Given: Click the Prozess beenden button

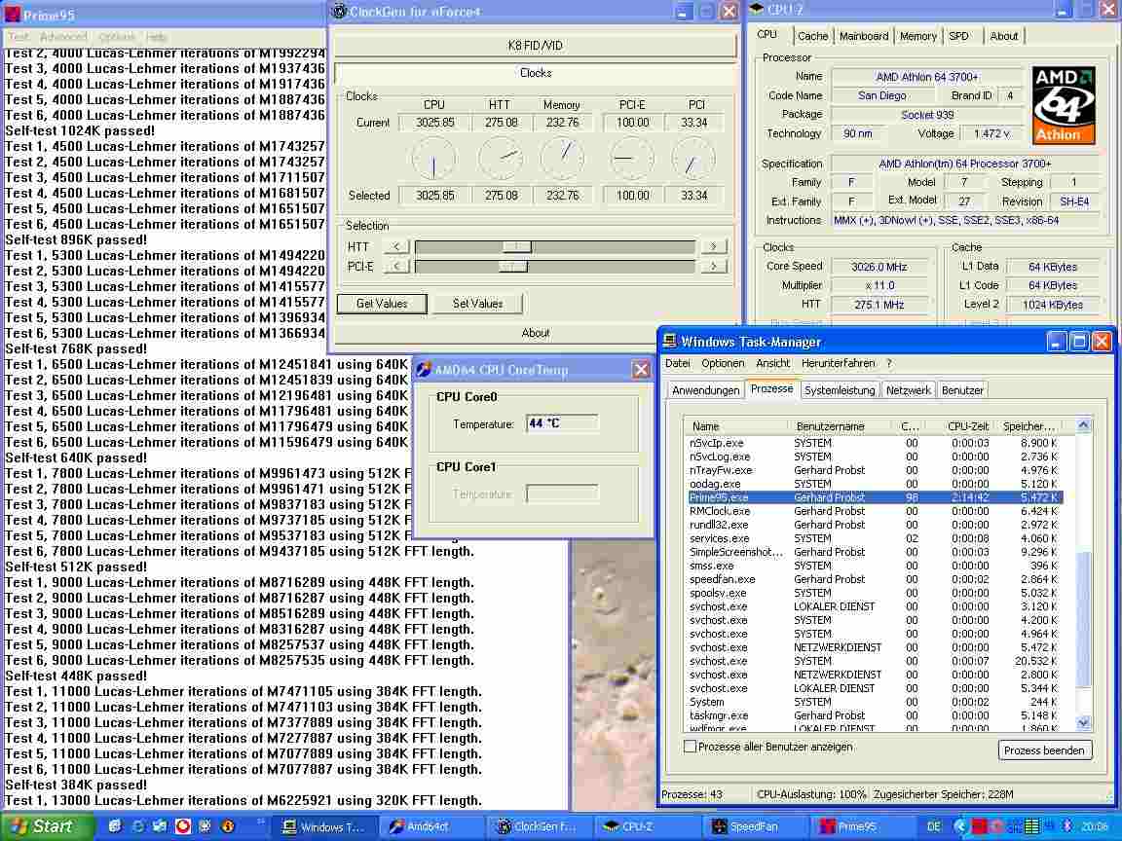Looking at the screenshot, I should (x=1044, y=750).
